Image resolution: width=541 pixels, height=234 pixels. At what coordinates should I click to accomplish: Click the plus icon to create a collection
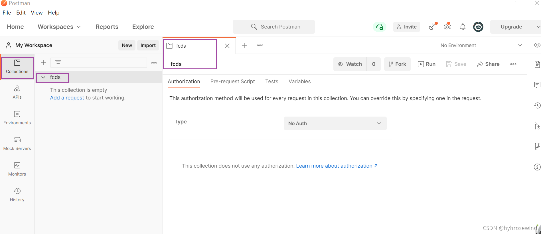click(x=43, y=63)
